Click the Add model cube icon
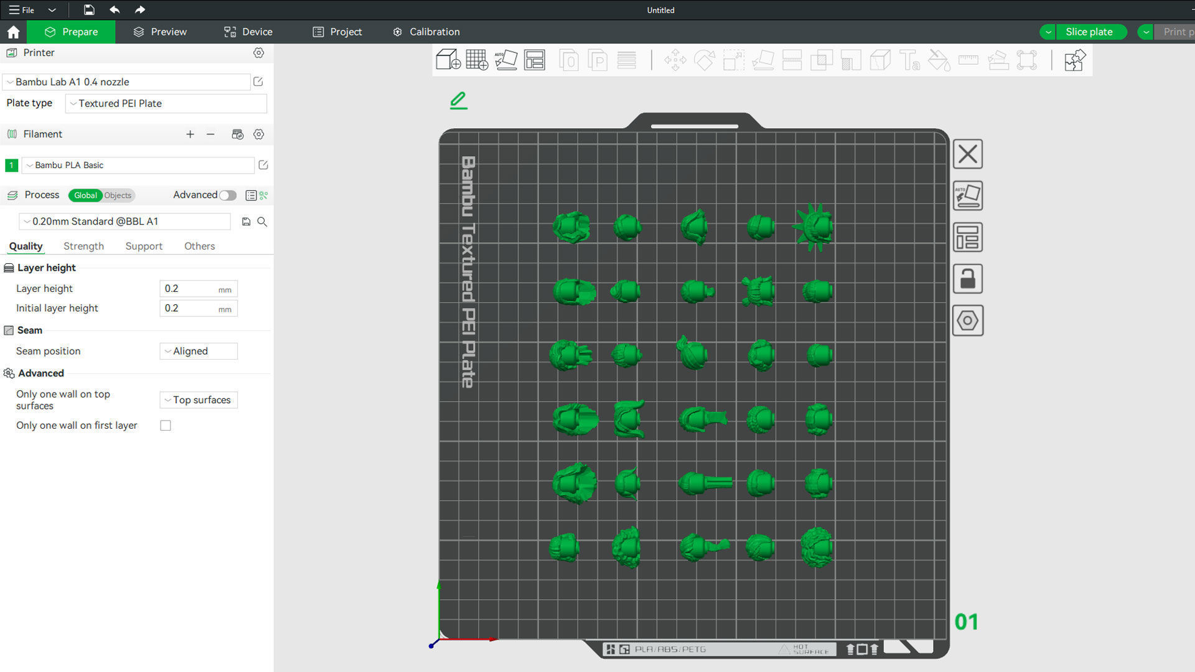Viewport: 1195px width, 672px height. click(448, 60)
